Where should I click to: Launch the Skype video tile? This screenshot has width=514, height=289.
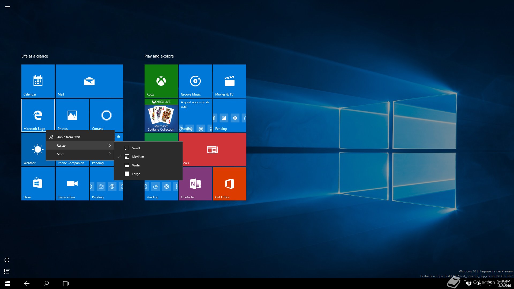click(x=72, y=184)
